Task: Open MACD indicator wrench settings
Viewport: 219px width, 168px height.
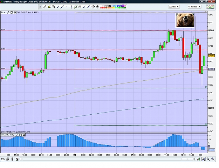Action: 17,135
